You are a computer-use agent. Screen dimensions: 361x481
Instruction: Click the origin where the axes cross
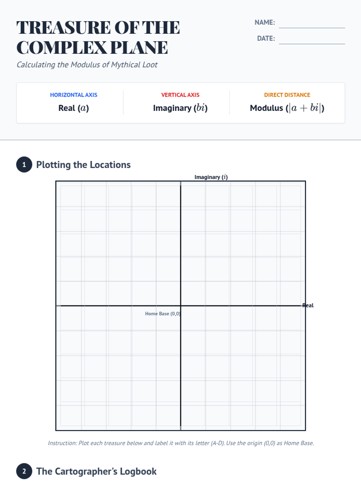(180, 306)
